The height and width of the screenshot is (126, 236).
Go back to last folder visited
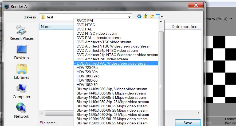(x=139, y=16)
